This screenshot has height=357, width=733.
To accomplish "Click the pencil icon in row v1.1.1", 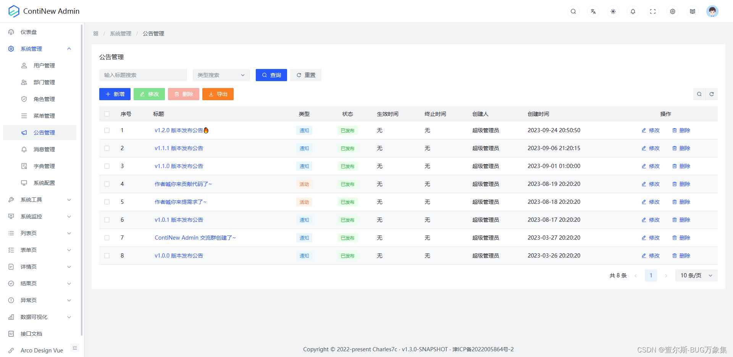I will coord(644,148).
